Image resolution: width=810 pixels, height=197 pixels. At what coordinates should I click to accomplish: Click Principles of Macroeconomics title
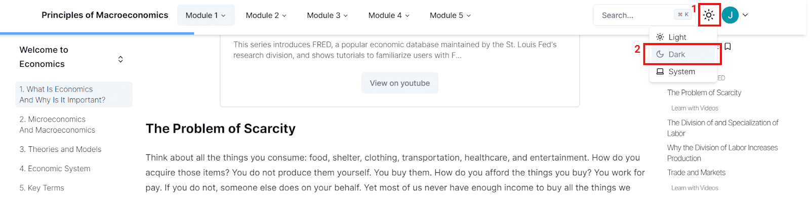[105, 15]
